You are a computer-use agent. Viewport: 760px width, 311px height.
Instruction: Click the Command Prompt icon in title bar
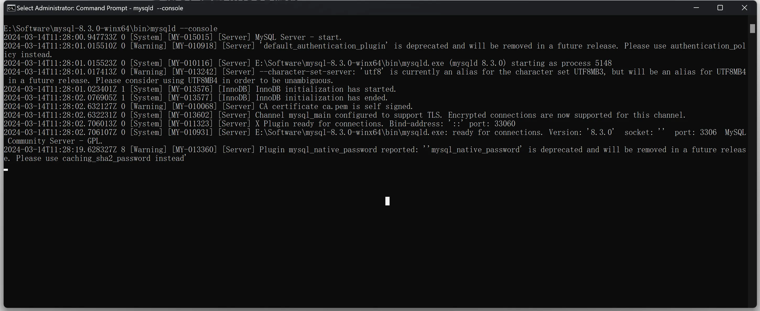pos(11,8)
